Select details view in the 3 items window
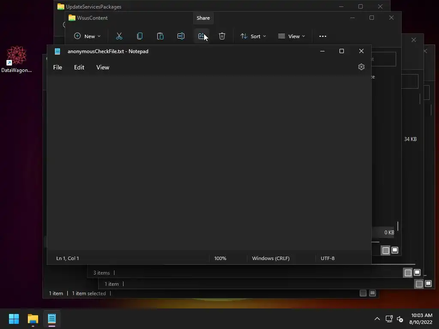The image size is (439, 329). [408, 272]
